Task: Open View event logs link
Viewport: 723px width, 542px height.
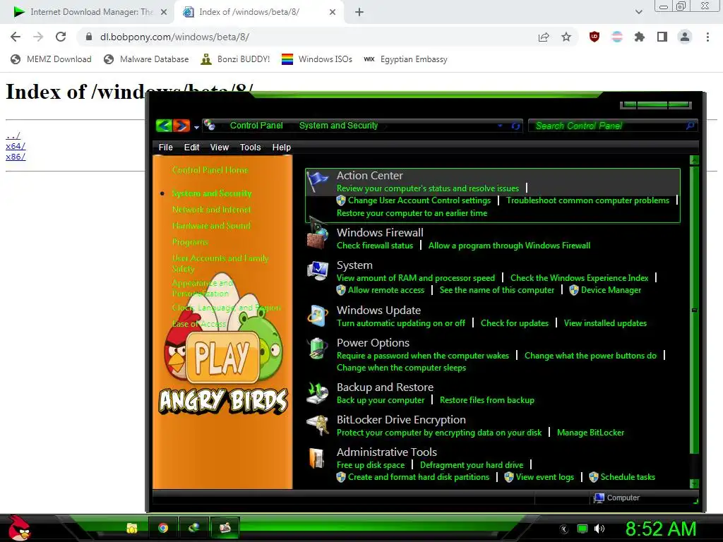Action: (545, 477)
